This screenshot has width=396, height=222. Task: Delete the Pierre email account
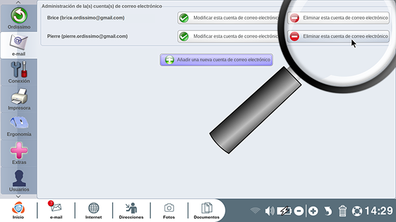[338, 36]
